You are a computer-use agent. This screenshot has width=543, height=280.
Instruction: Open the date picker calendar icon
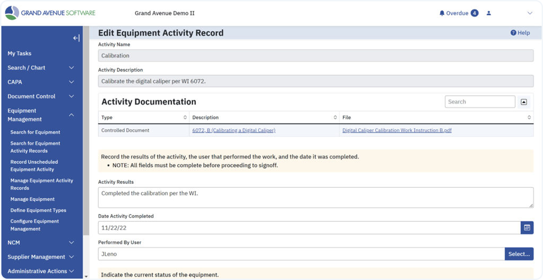click(x=527, y=228)
